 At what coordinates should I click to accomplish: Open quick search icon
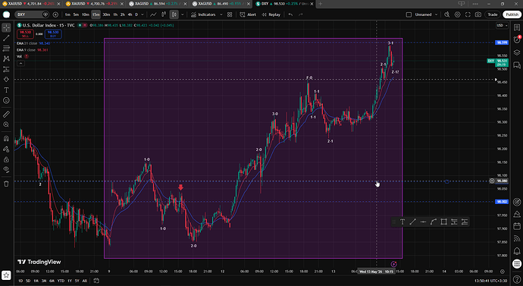click(x=447, y=14)
